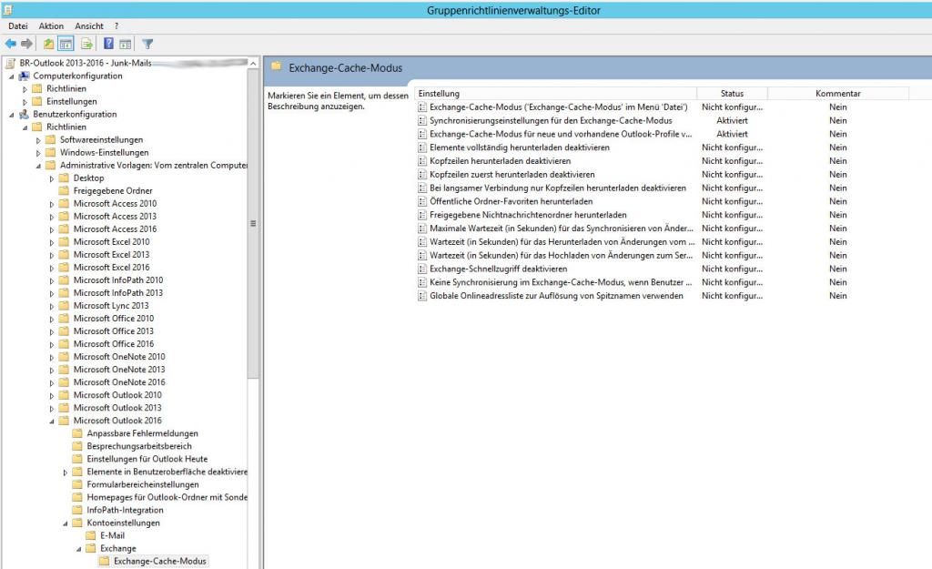
Task: Open the Datei menu
Action: [x=18, y=26]
